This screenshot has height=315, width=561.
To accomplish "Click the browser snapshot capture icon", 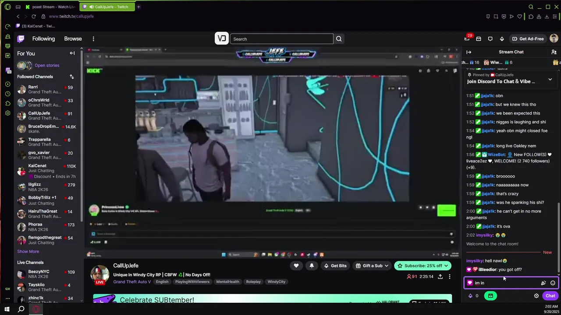I will pyautogui.click(x=496, y=17).
